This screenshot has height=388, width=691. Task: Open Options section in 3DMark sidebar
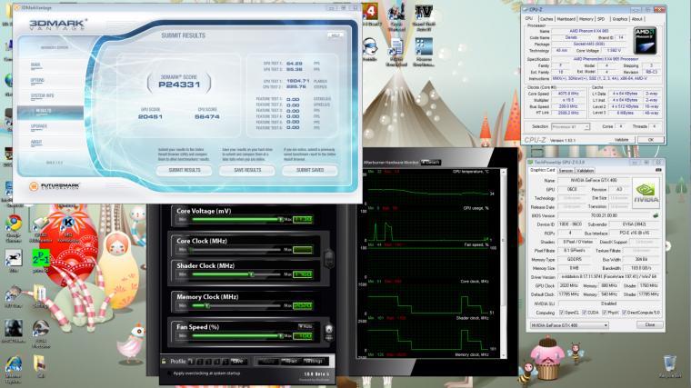pos(37,80)
